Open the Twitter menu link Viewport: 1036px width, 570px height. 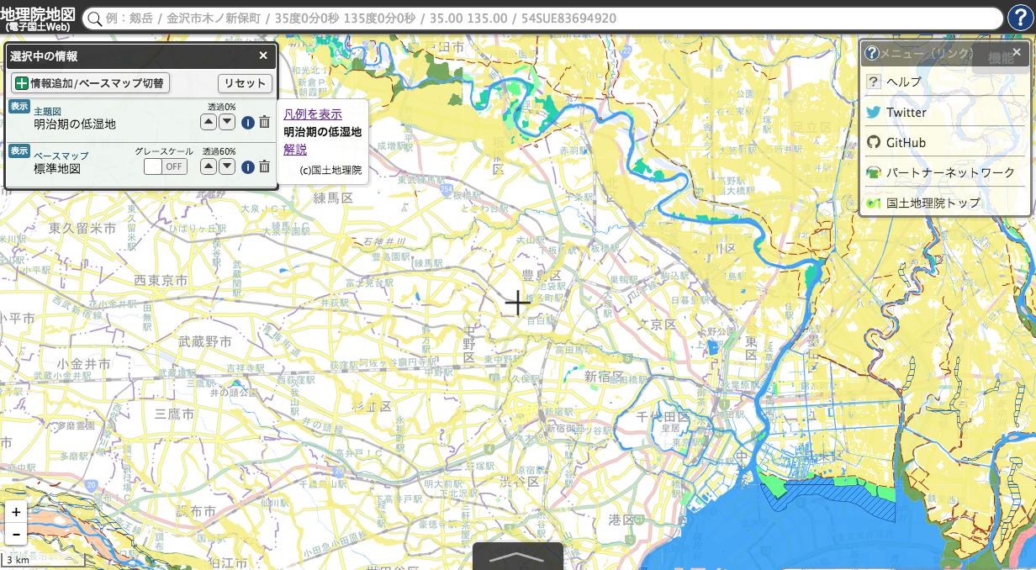pyautogui.click(x=906, y=112)
